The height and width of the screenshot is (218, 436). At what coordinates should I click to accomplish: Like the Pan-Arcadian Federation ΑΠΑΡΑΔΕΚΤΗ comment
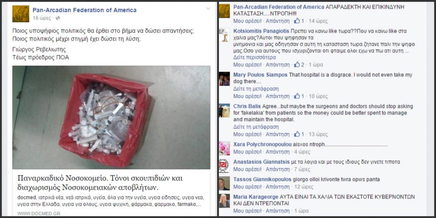(x=247, y=21)
